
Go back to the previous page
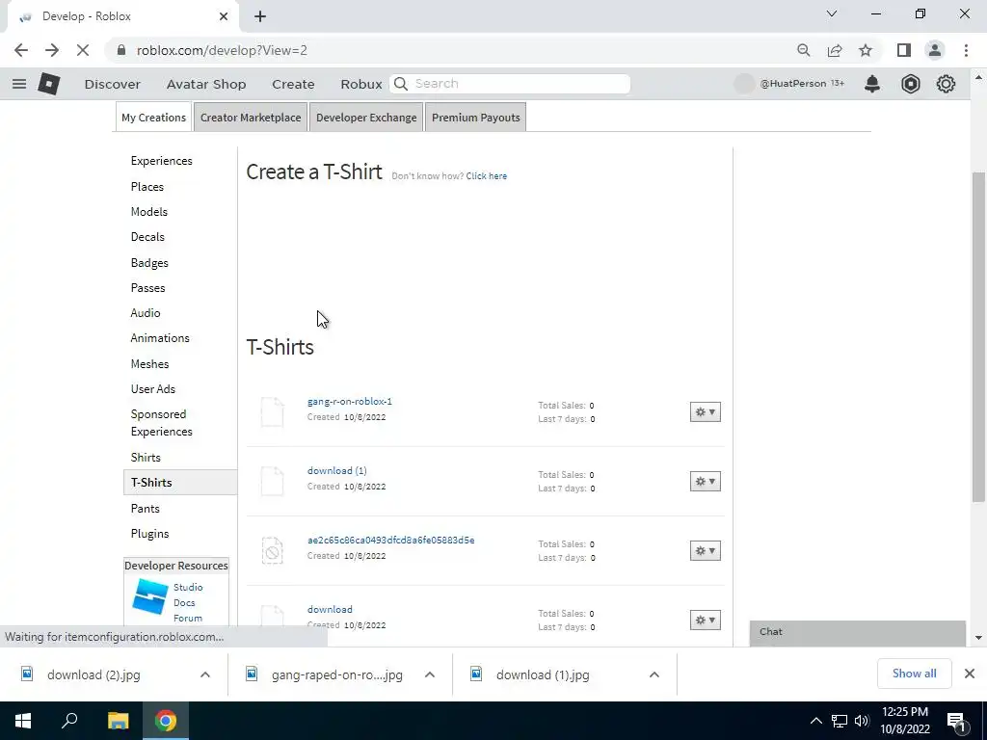pos(21,50)
